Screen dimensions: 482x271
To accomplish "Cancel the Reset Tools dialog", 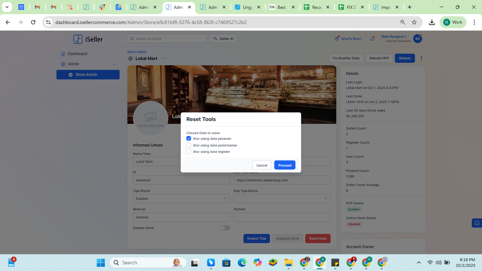I will click(262, 165).
